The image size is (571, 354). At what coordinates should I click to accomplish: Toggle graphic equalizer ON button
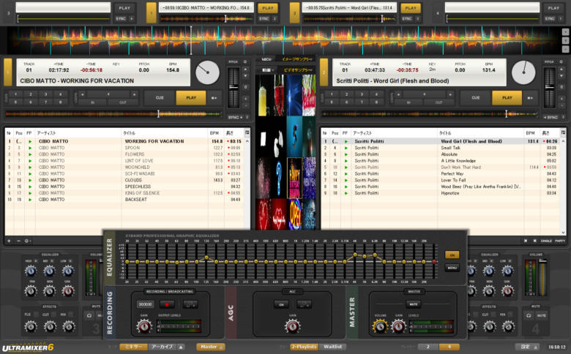tap(452, 255)
